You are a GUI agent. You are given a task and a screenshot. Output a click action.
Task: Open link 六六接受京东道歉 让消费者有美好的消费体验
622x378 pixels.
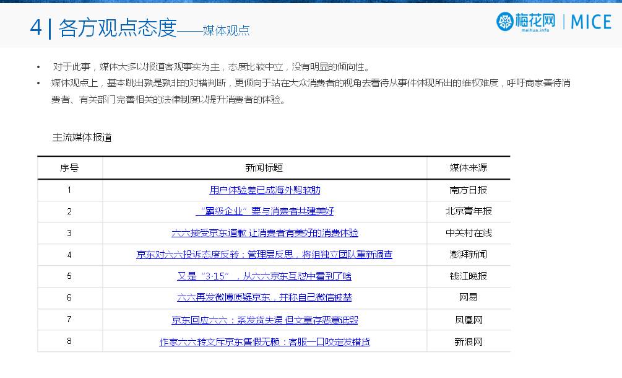tap(264, 233)
